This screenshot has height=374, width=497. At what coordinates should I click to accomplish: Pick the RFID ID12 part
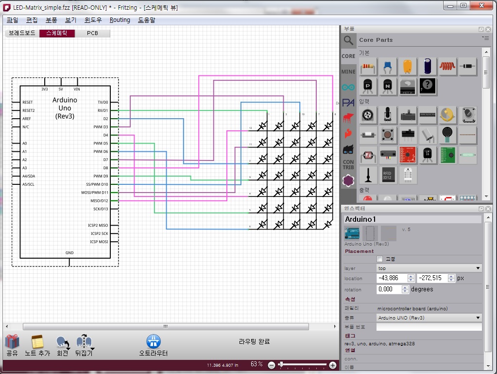click(388, 175)
